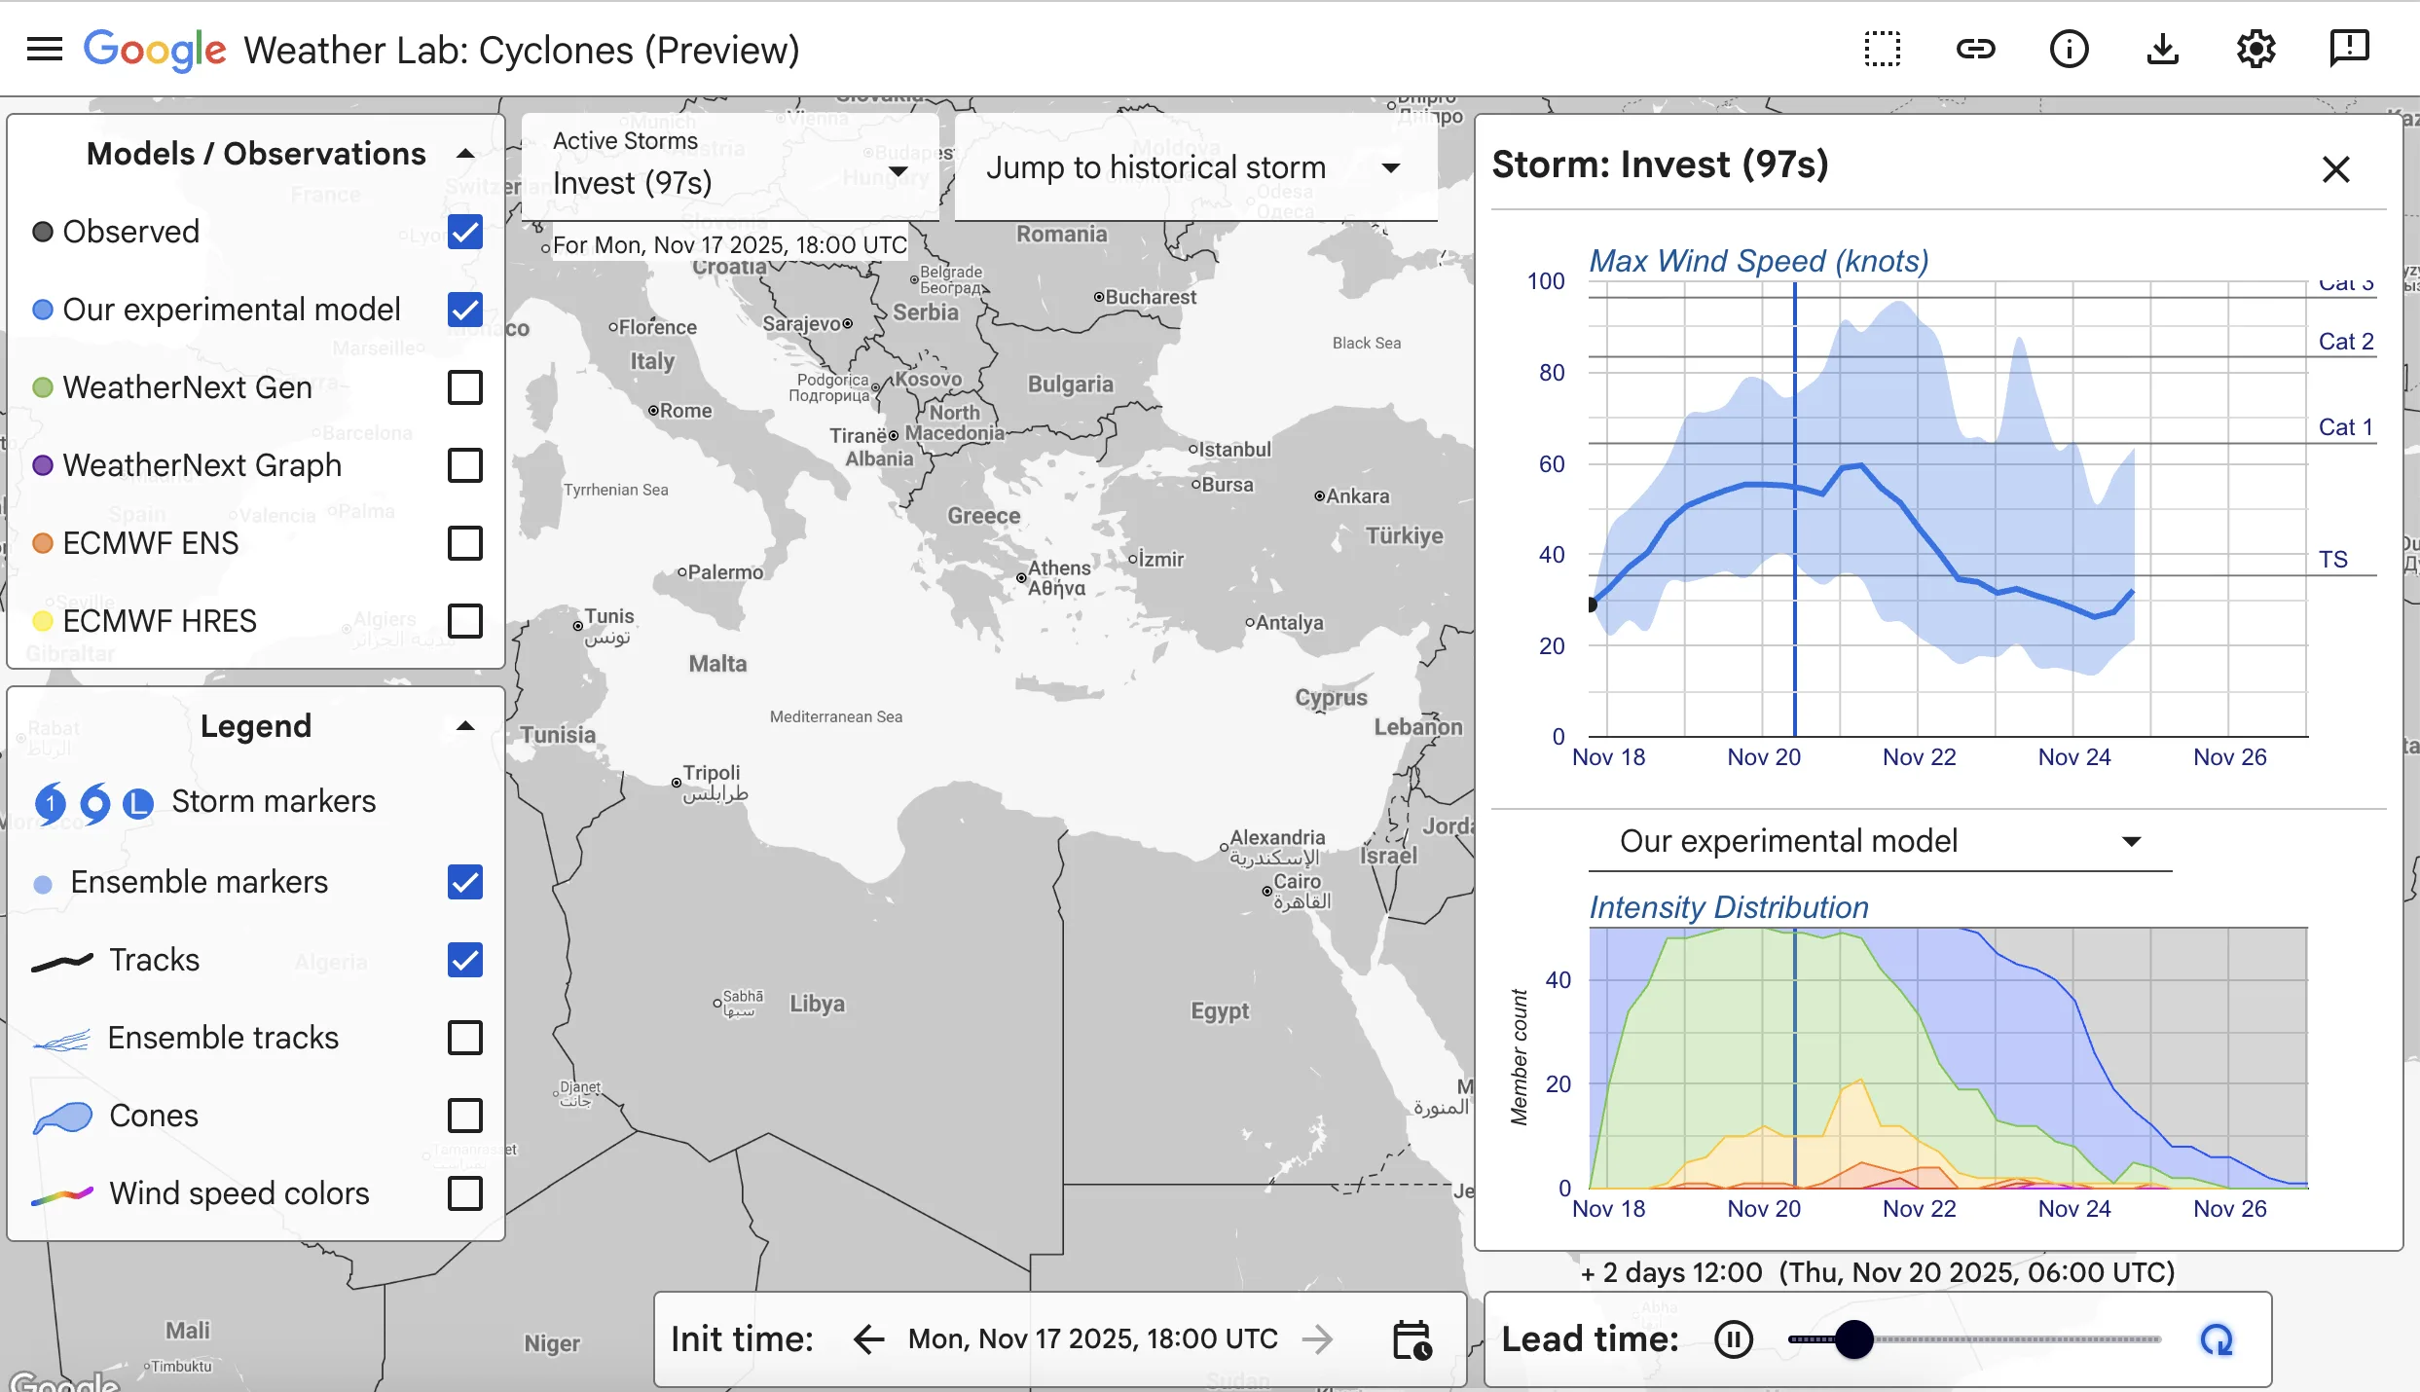This screenshot has height=1392, width=2420.
Task: Open the hamburger navigation menu
Action: (44, 49)
